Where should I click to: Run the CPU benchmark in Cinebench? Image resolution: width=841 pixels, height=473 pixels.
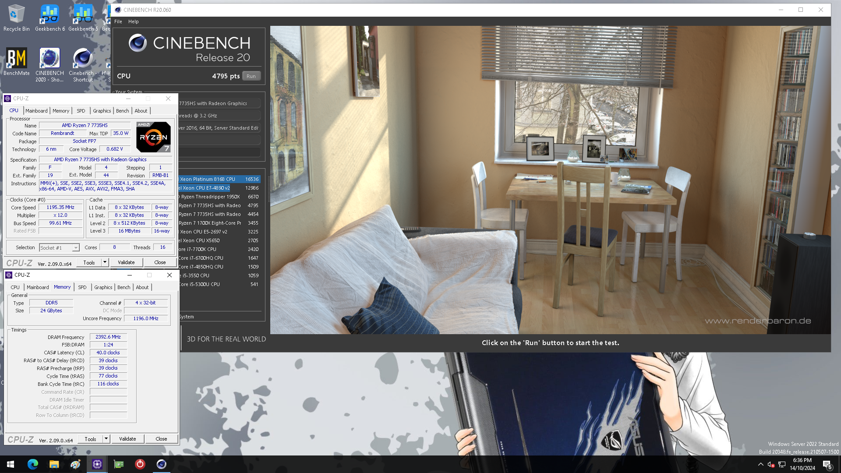pos(251,76)
